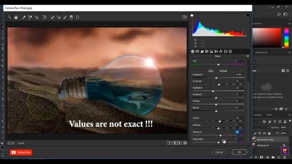
Task: Open the Type dropdown in libraries panel
Action: (x=256, y=71)
